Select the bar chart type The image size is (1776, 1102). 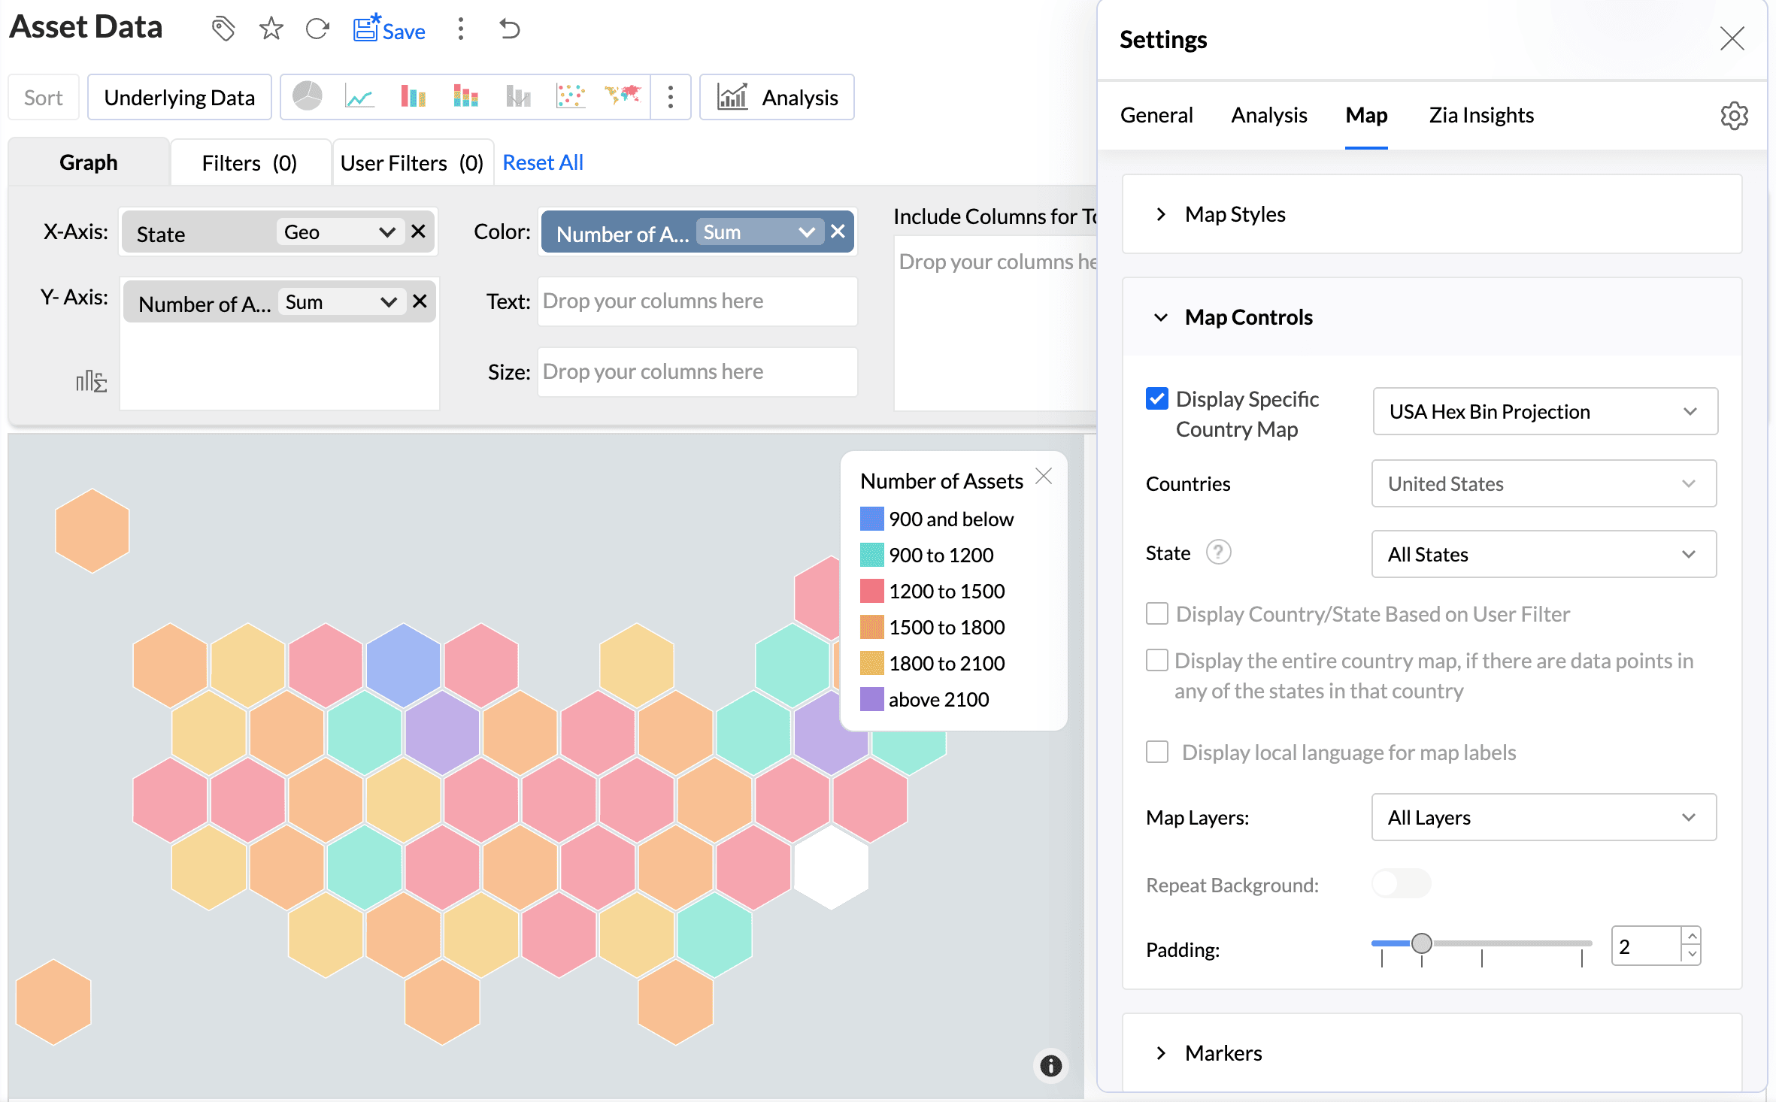click(x=413, y=96)
